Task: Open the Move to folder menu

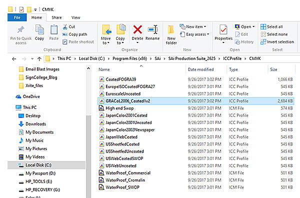Action: (106, 34)
